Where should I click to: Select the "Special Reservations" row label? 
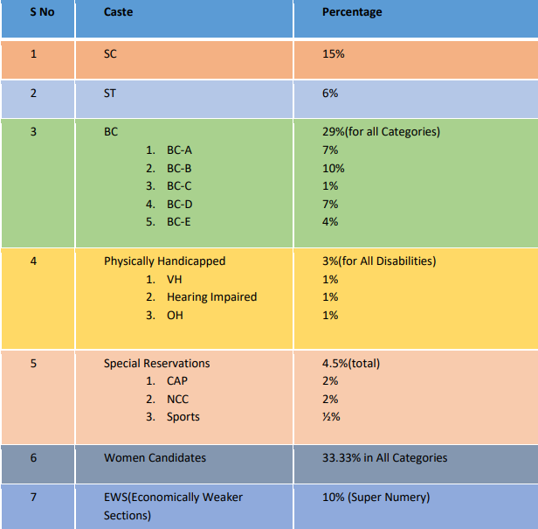(157, 364)
